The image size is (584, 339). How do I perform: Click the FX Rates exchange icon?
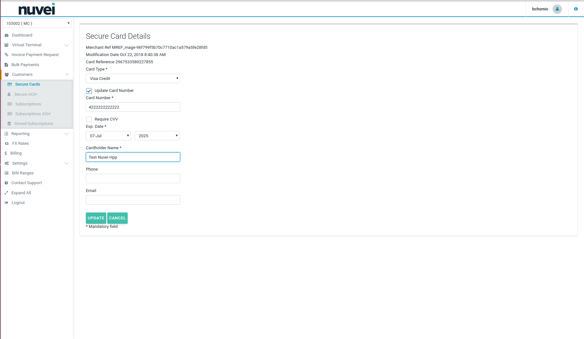(x=7, y=144)
